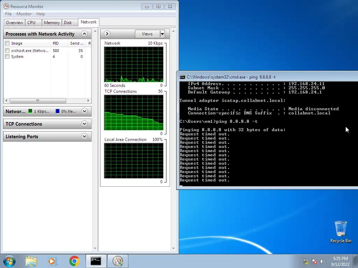This screenshot has height=268, width=358.
Task: Click graphs pane scroll up arrow
Action: coord(173,31)
